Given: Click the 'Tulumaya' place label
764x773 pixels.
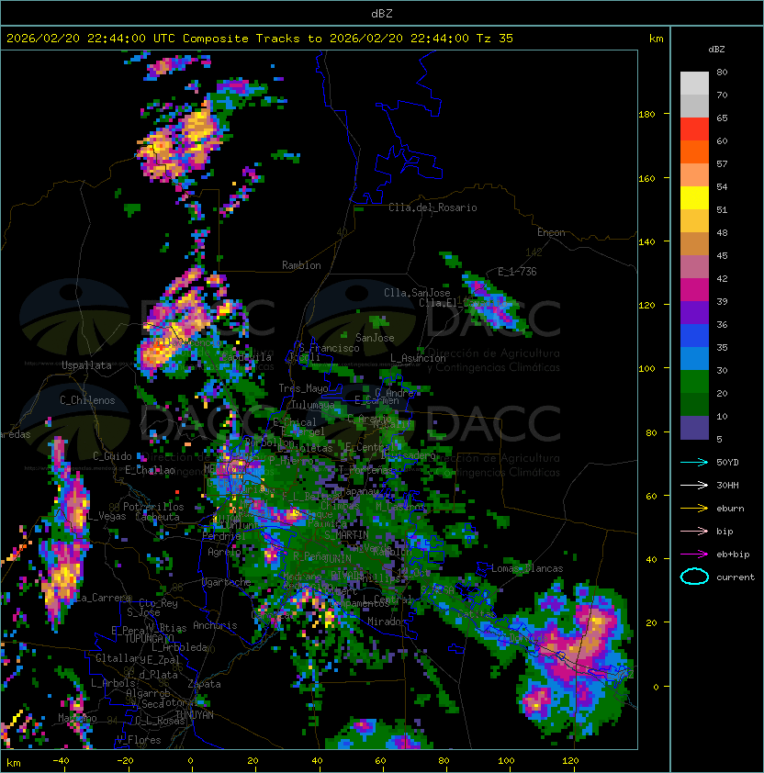Looking at the screenshot, I should 313,405.
